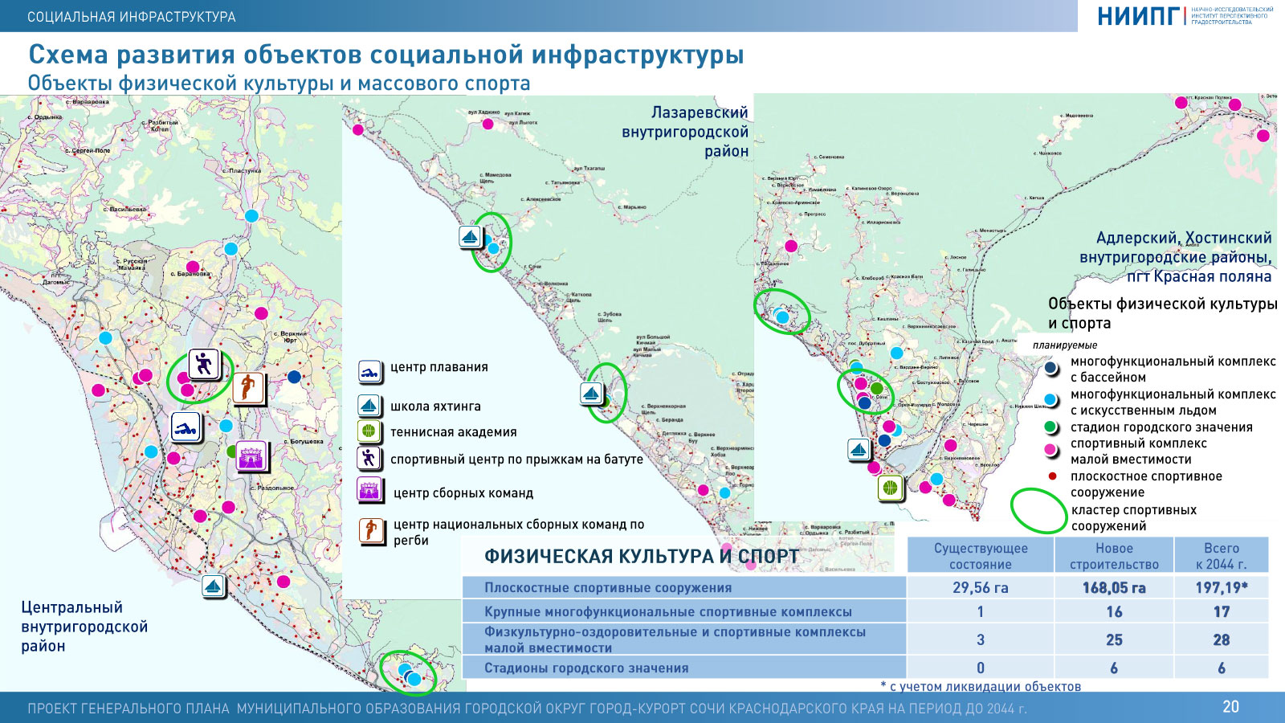The image size is (1285, 723).
Task: Click the row label 'Крупные многофункциональные спортивные комплексы'
Action: point(668,611)
